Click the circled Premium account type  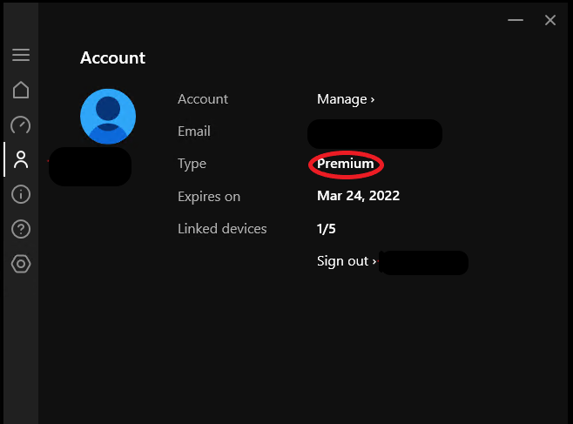[346, 164]
